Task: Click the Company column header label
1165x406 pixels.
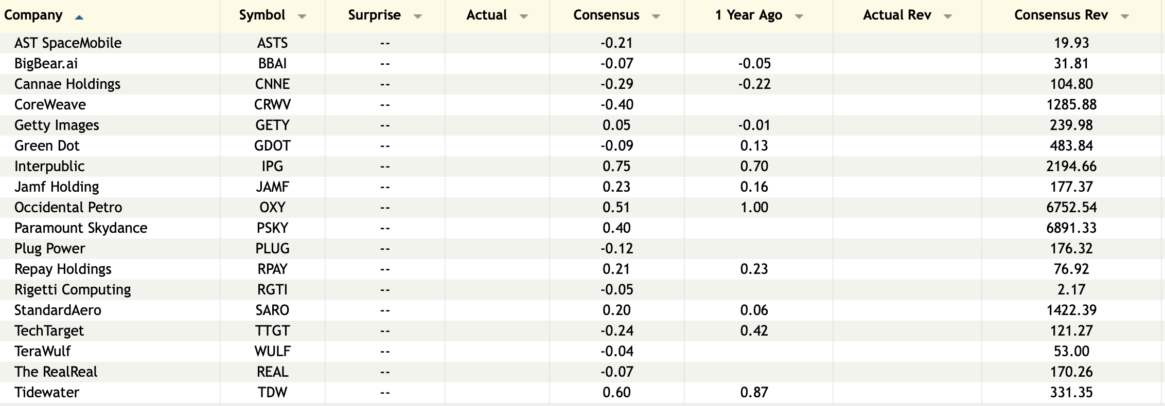Action: coord(33,15)
